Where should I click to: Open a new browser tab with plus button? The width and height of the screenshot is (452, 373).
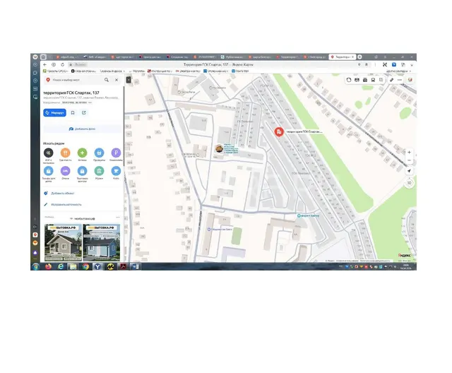[359, 57]
